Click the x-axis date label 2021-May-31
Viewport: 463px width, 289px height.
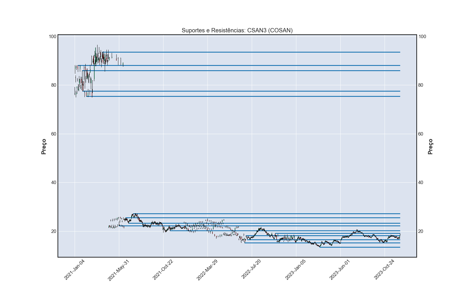(118, 270)
